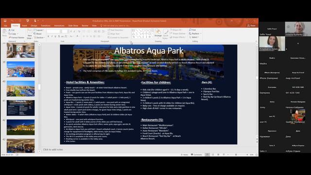Open the File tab

click(5, 26)
